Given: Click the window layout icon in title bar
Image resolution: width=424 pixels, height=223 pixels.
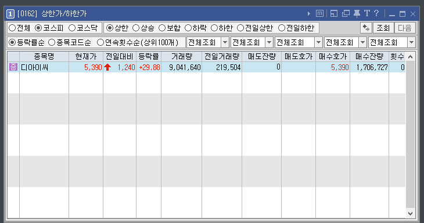Looking at the screenshot, I should [x=334, y=13].
